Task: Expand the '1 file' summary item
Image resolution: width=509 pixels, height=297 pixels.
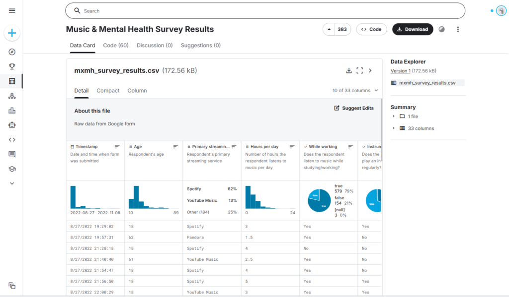Action: [x=394, y=116]
